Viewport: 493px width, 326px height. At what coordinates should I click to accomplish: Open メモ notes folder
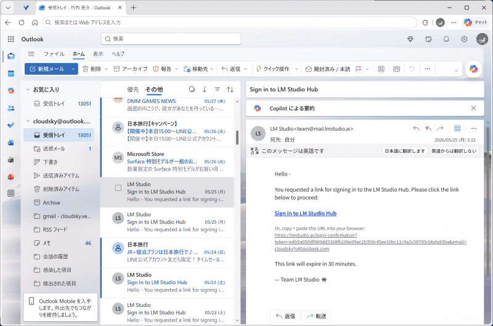59,243
